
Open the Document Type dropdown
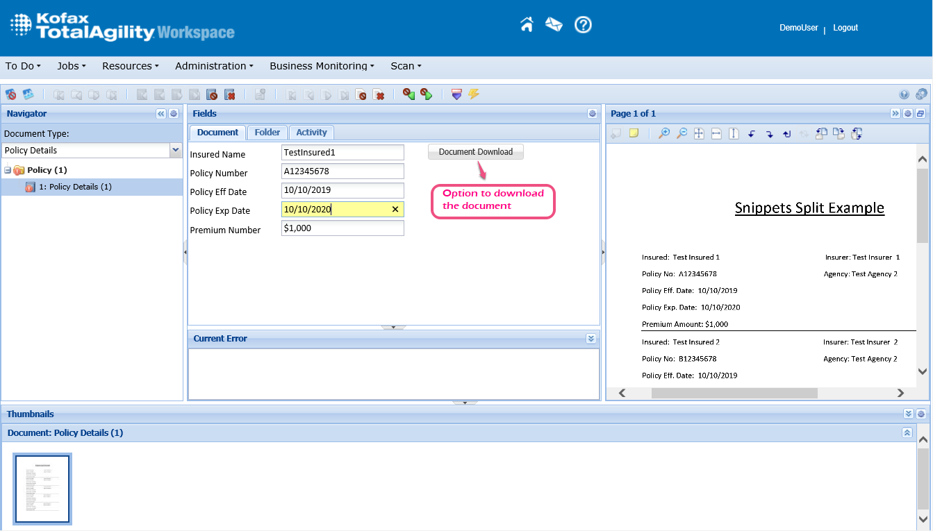(175, 150)
